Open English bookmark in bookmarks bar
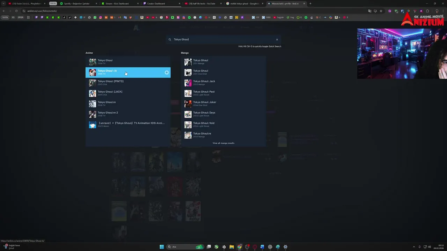The image size is (447, 251). 278,17
